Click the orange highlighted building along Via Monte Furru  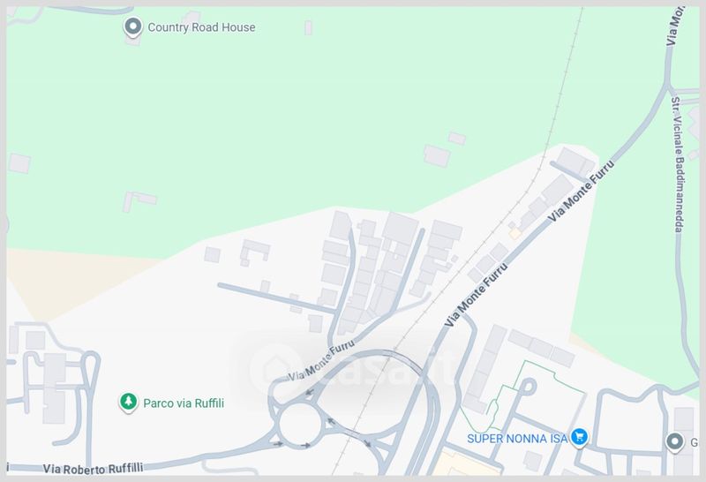[x=515, y=233]
